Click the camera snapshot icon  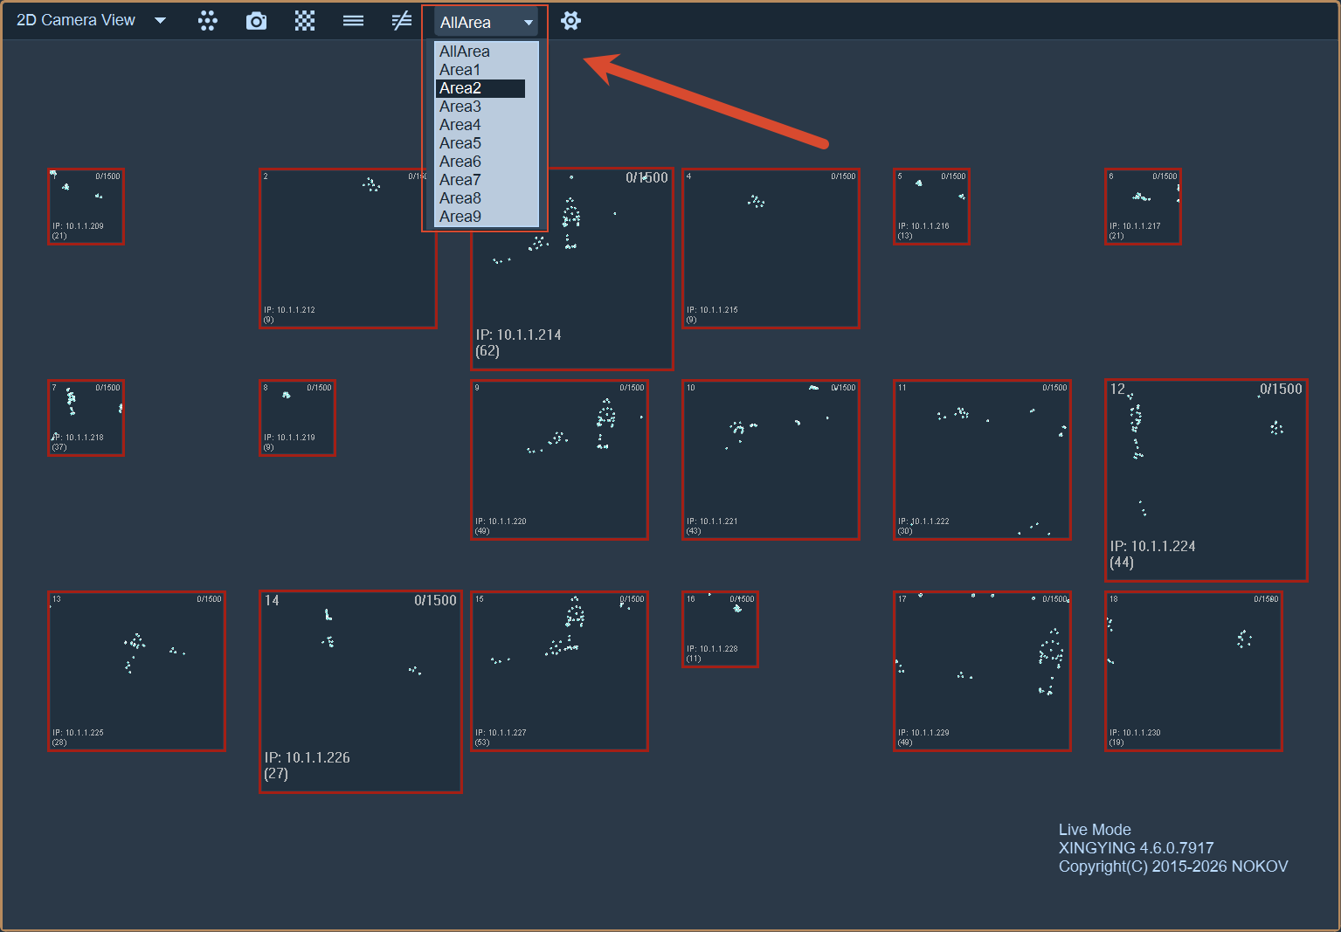(256, 21)
